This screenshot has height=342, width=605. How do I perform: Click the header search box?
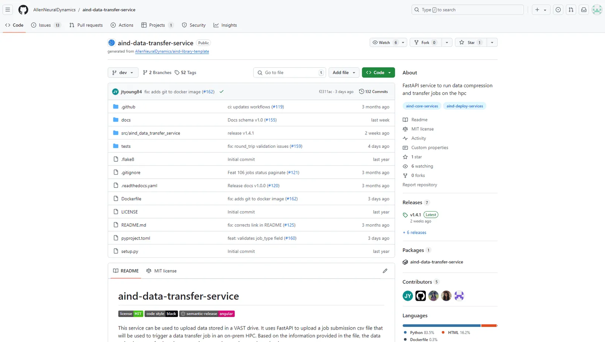coord(467,10)
